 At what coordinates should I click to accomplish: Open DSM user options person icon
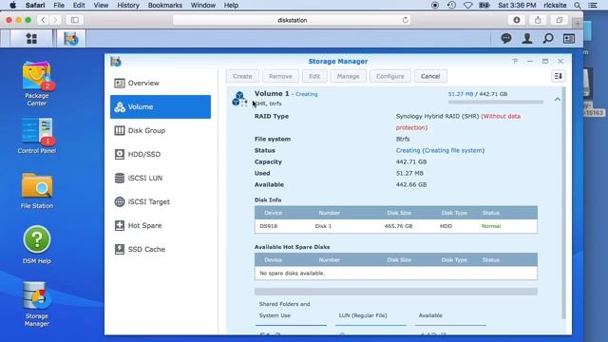(x=527, y=38)
